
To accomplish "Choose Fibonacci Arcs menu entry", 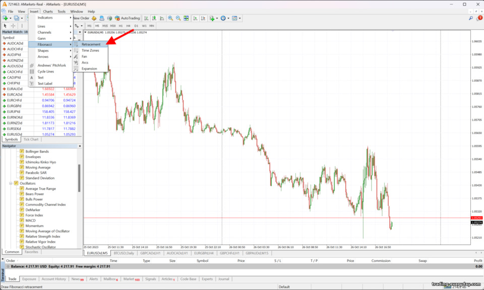I will 90,62.
